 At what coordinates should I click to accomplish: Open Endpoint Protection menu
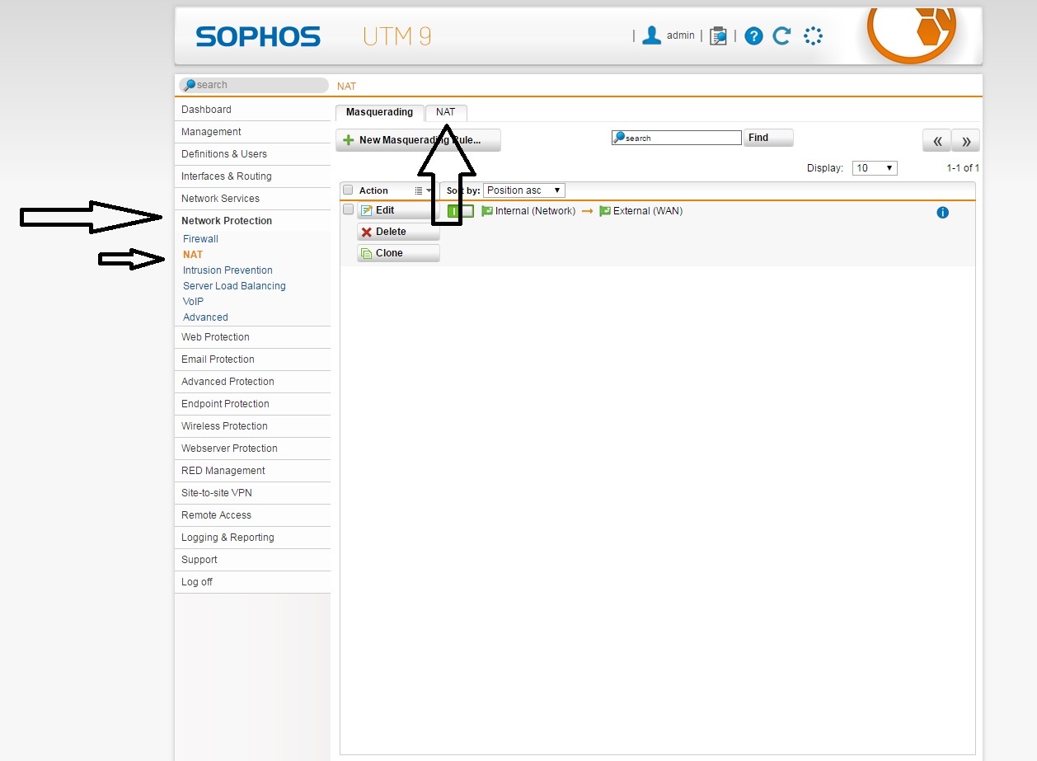pyautogui.click(x=252, y=404)
